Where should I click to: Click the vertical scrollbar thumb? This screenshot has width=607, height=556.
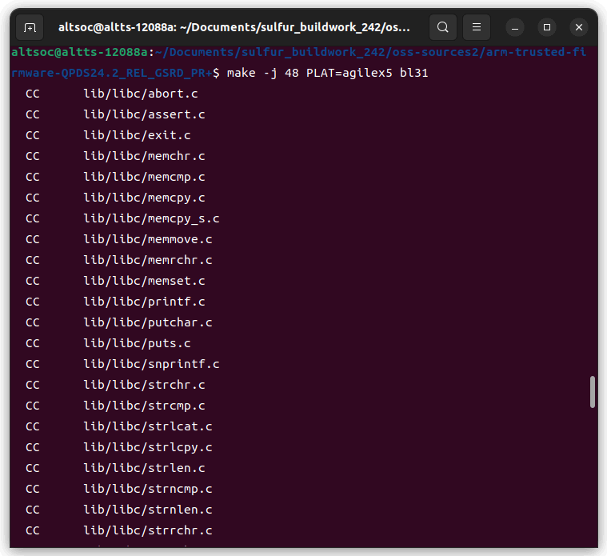coord(593,391)
